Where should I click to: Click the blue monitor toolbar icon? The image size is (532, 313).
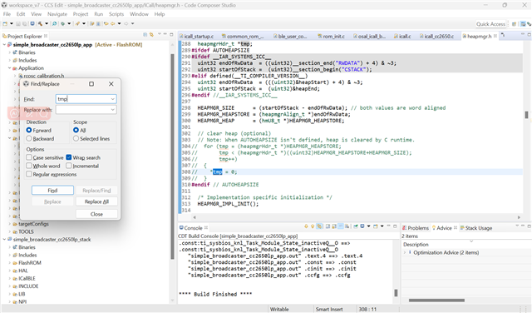click(32, 23)
